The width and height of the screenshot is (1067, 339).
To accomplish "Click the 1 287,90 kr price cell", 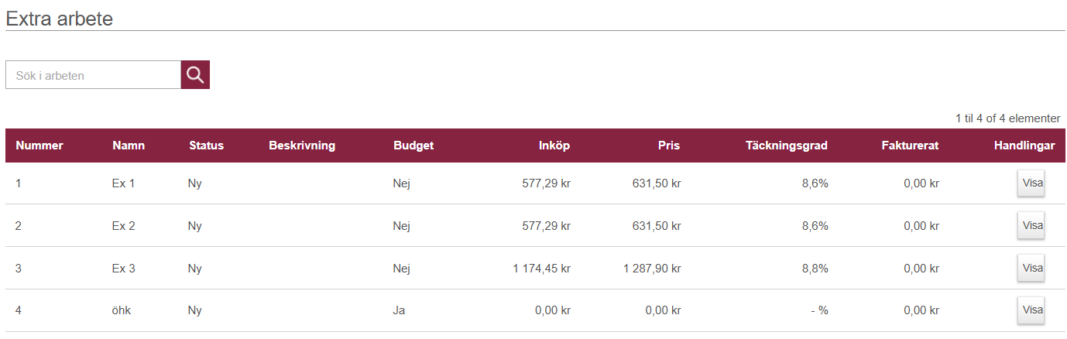I will pos(652,269).
